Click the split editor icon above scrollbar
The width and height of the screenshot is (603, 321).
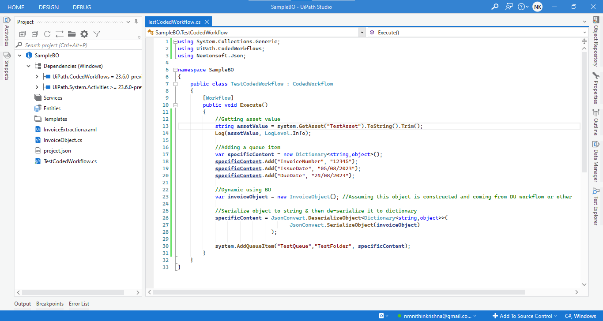tap(584, 41)
